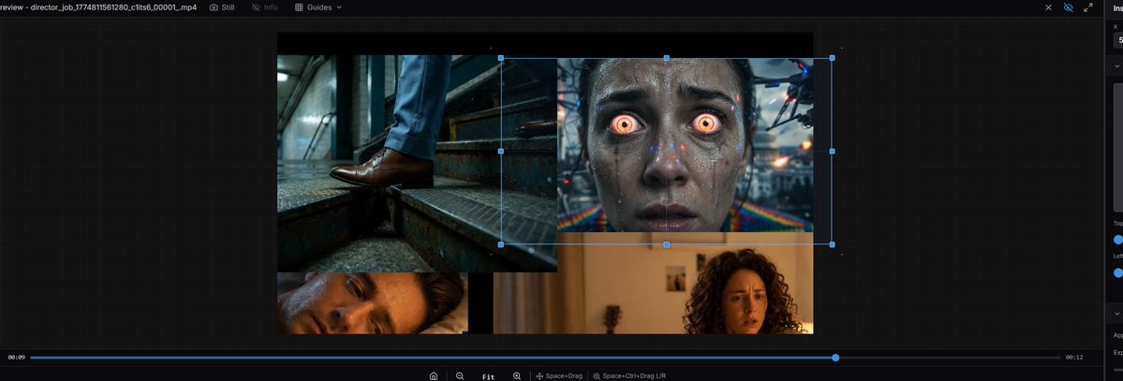Click the playhead handle on the timeline
The width and height of the screenshot is (1123, 381).
(835, 358)
